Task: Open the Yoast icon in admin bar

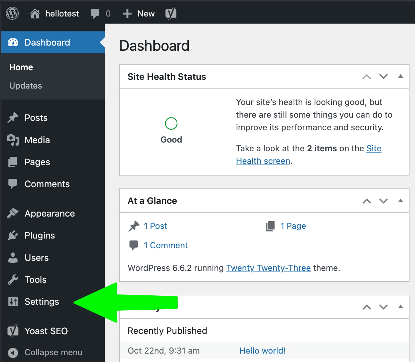Action: pos(171,13)
